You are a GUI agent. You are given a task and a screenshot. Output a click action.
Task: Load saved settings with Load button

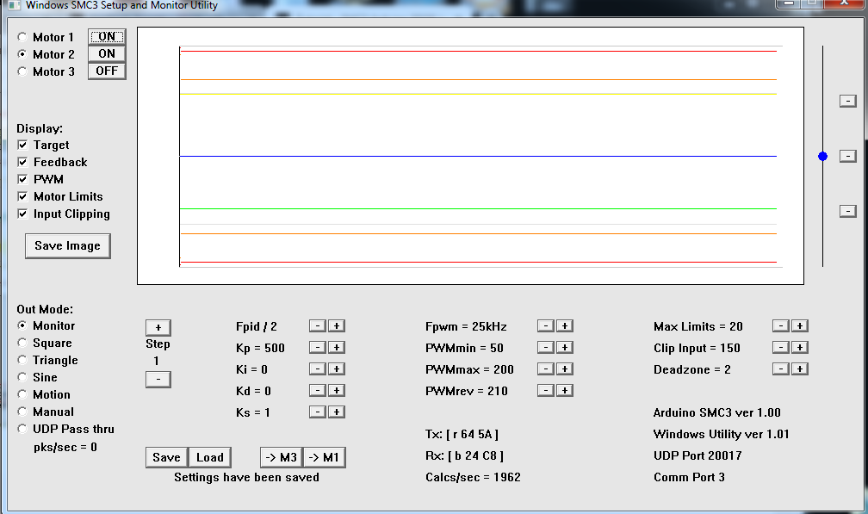209,457
